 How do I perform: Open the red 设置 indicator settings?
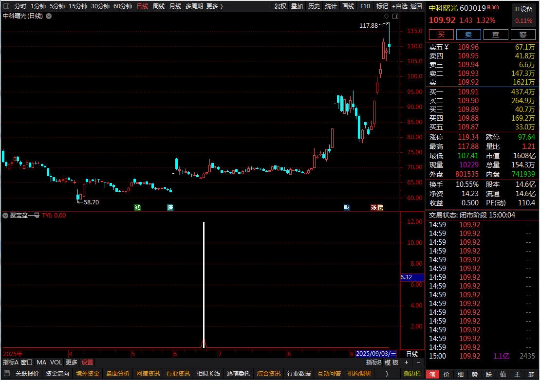coord(87,362)
